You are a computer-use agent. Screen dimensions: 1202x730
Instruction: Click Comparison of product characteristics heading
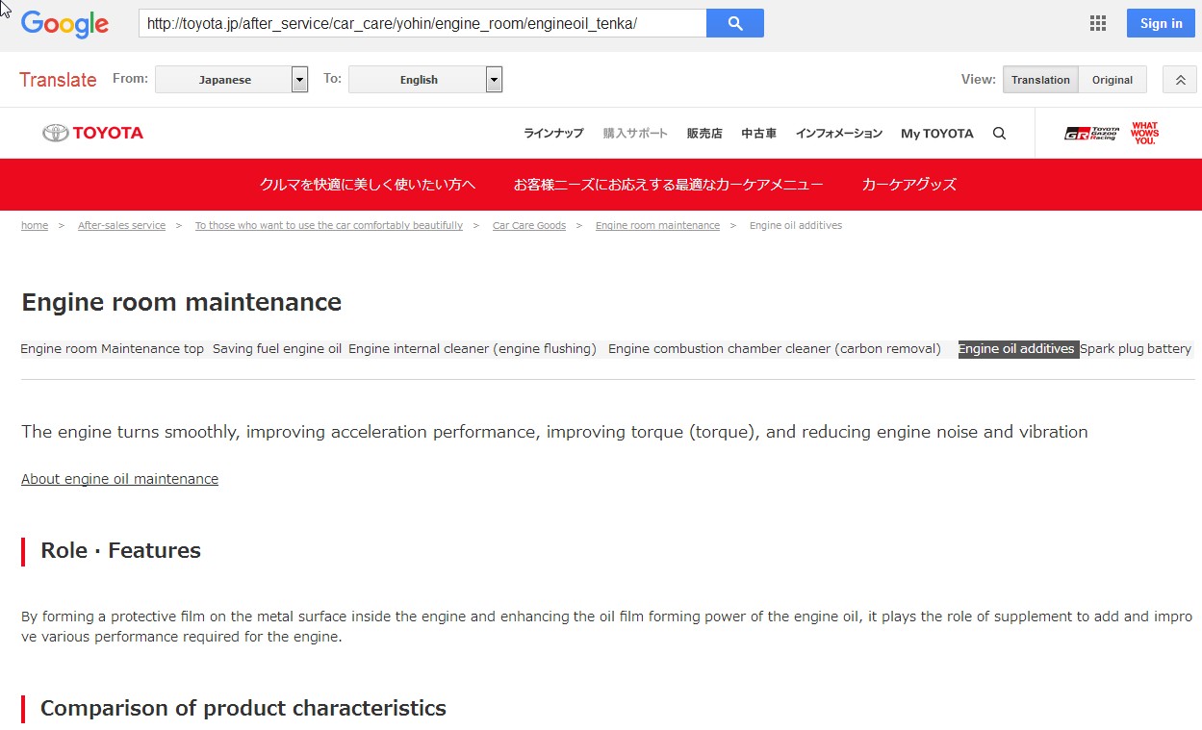click(243, 709)
